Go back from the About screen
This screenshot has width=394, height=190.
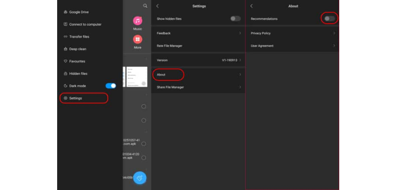[x=251, y=6]
